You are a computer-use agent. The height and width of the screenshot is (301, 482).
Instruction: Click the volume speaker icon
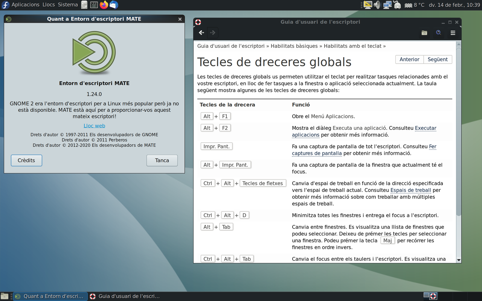click(x=378, y=5)
